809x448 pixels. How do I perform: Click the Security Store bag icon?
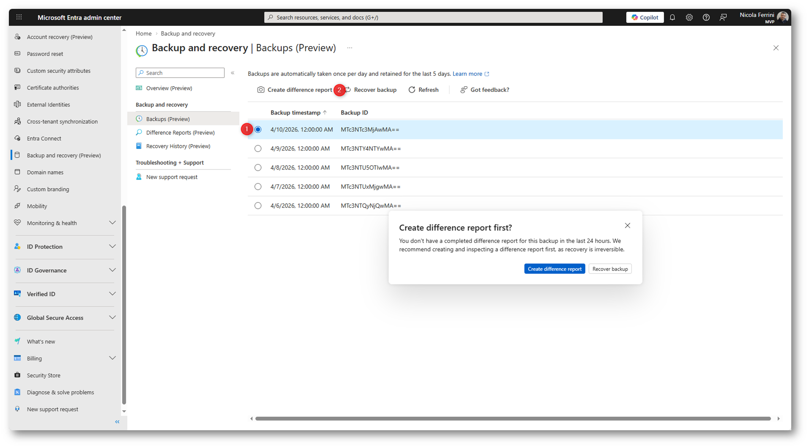click(17, 375)
